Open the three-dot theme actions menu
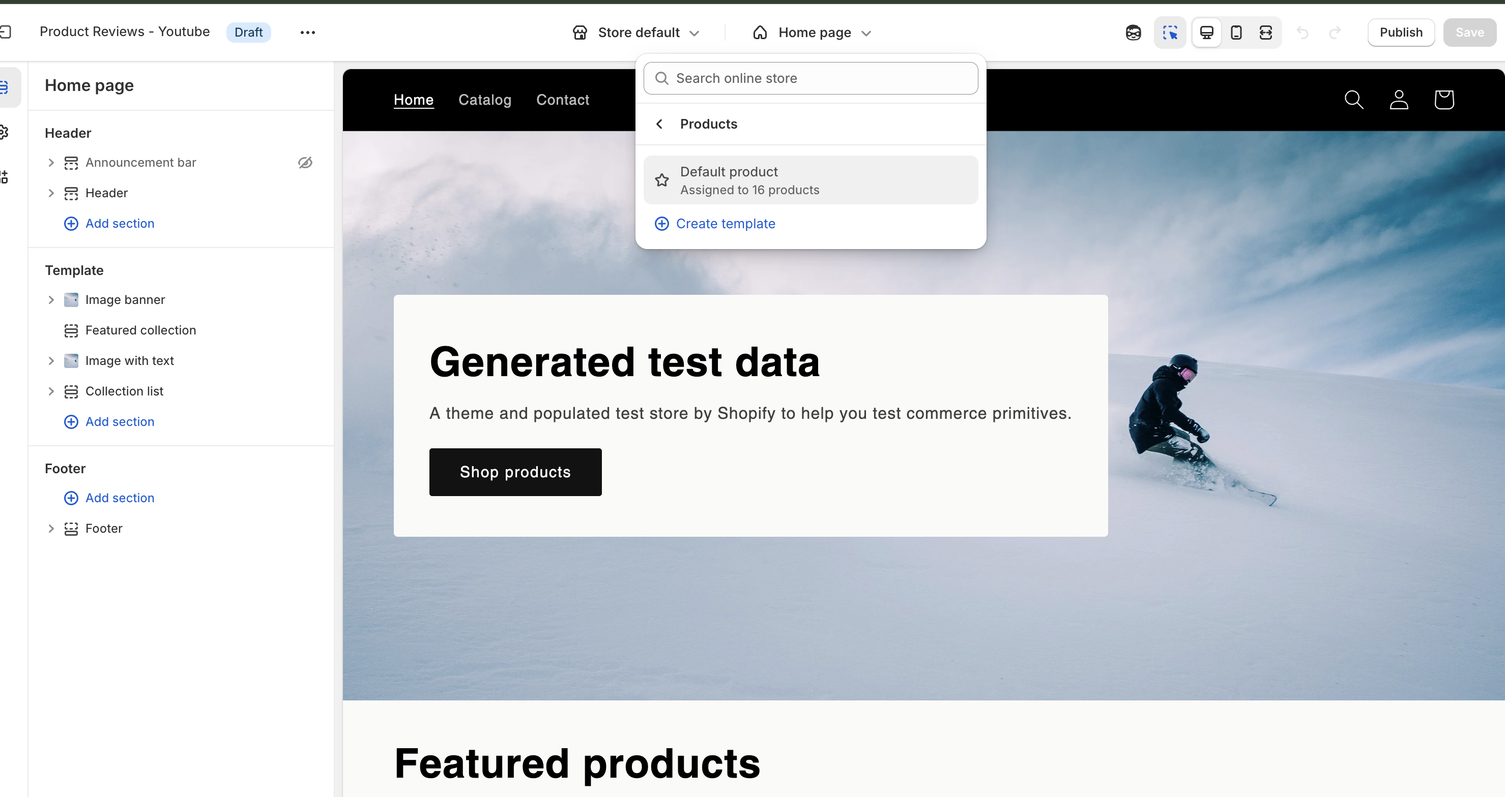The height and width of the screenshot is (797, 1505). click(x=307, y=33)
